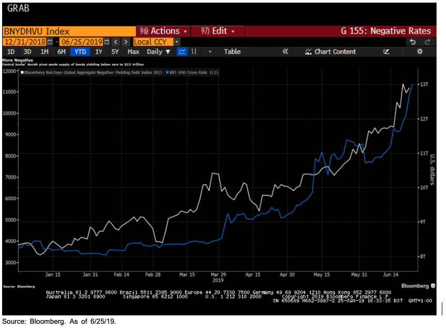Click Bloomberg logo icon at bottom right
Image resolution: width=446 pixels, height=328 pixels.
click(x=433, y=285)
